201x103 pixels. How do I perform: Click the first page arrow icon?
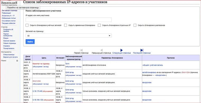coord(81,50)
